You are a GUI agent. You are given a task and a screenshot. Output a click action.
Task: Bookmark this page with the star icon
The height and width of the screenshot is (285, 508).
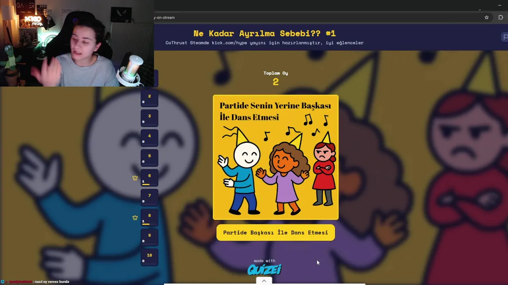click(x=487, y=17)
